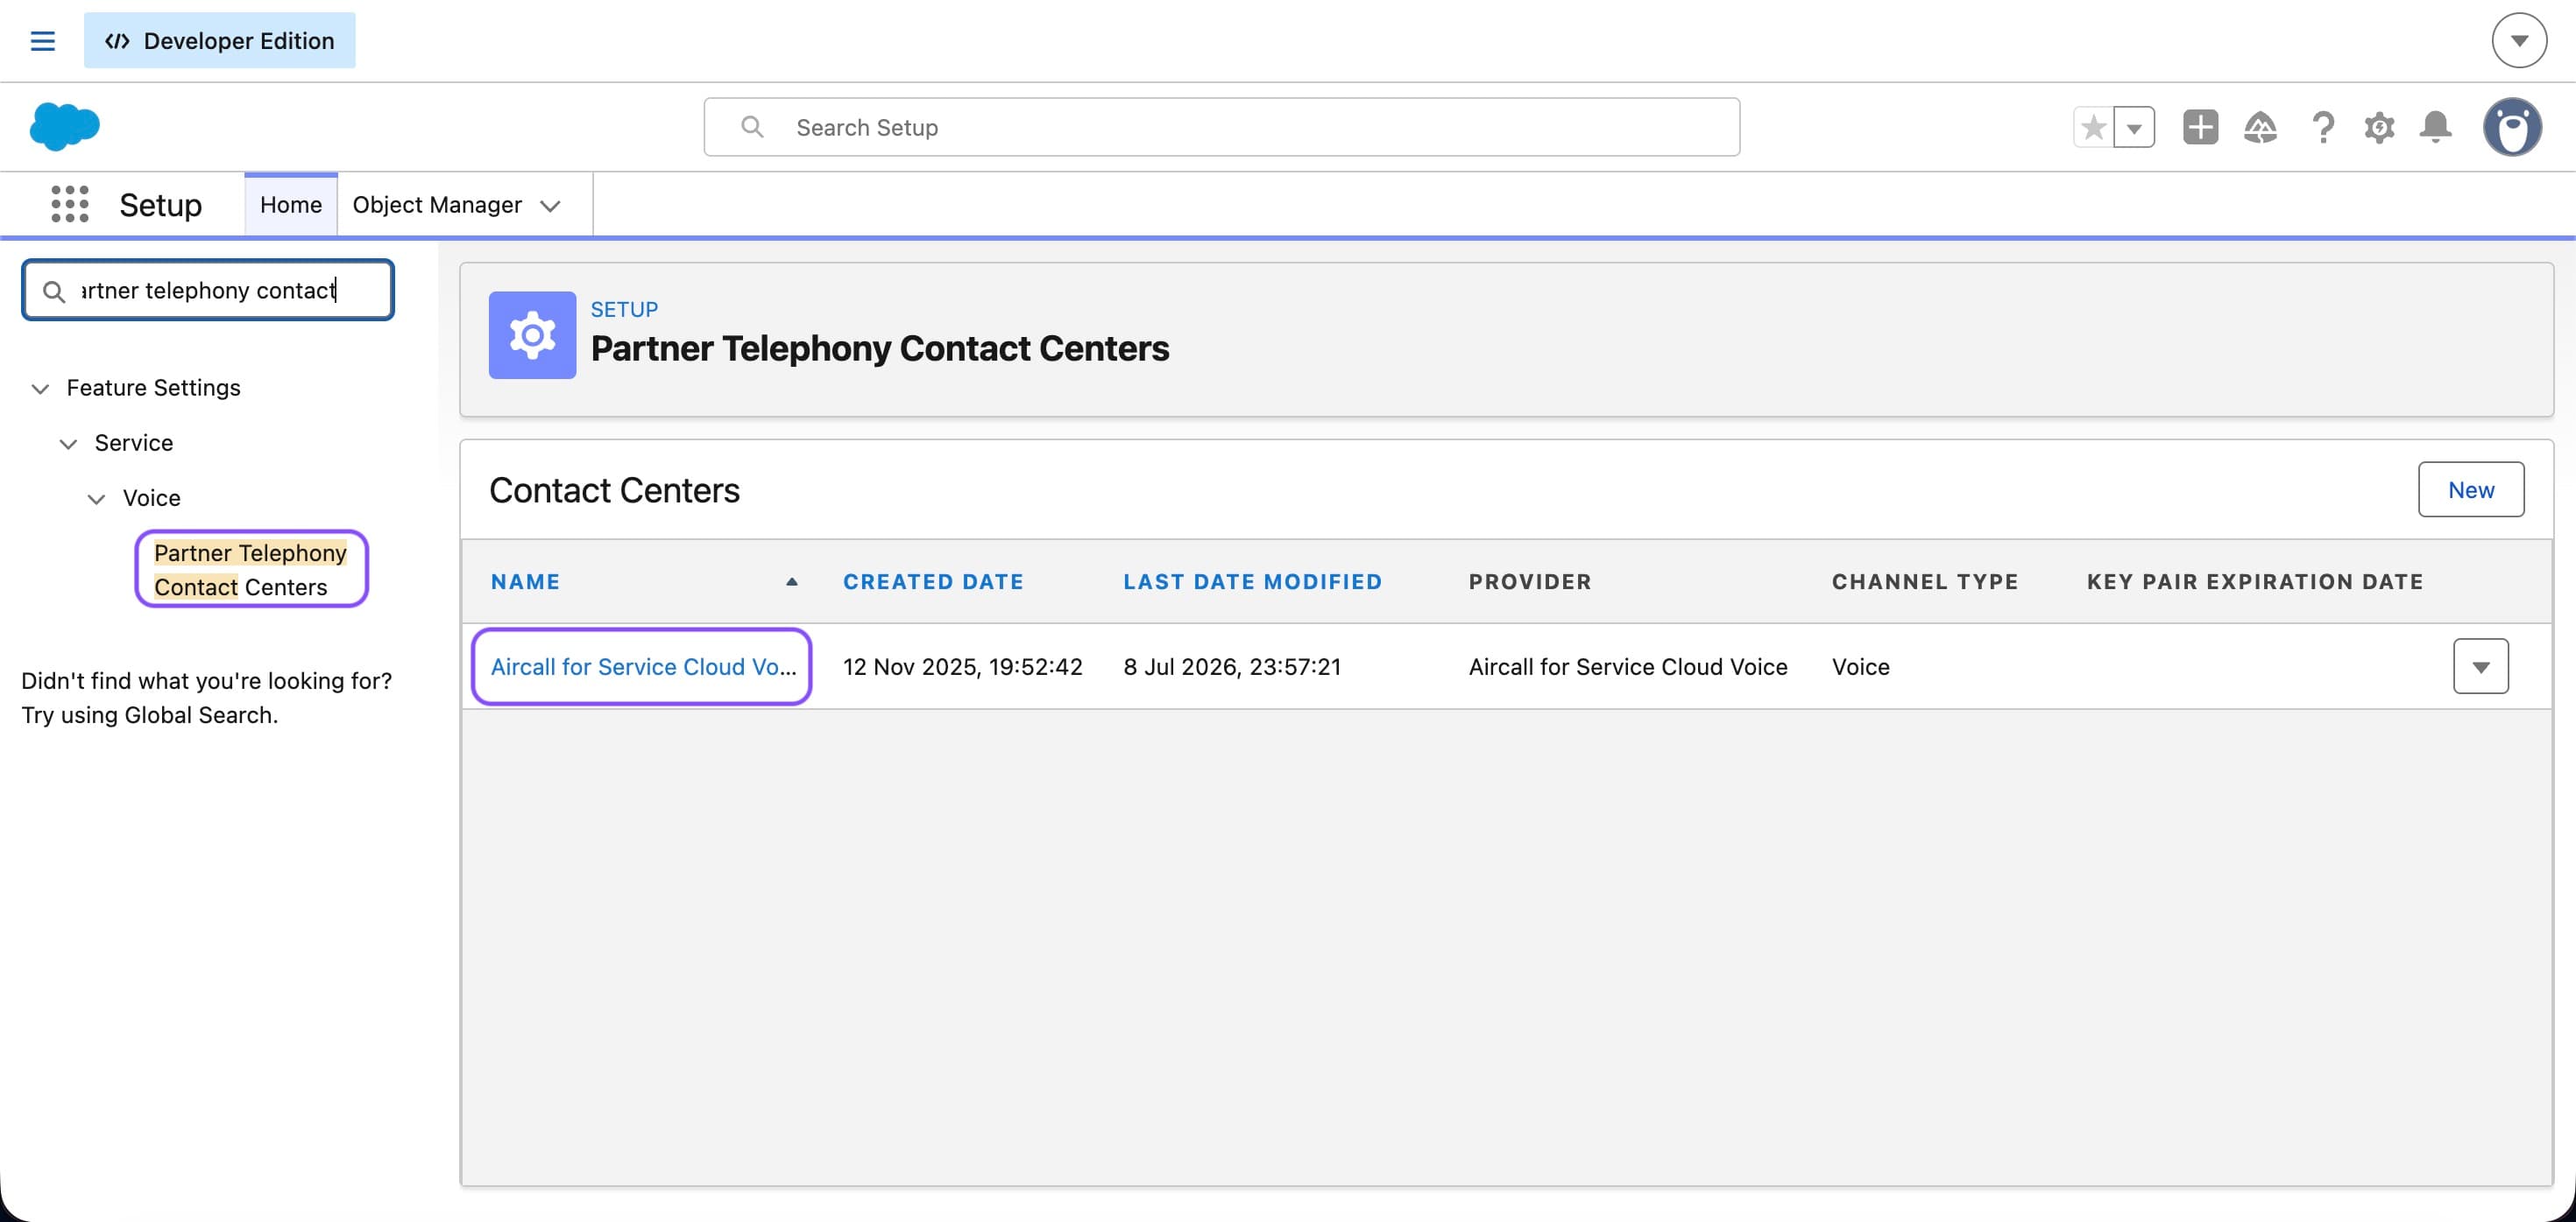The height and width of the screenshot is (1222, 2576).
Task: Focus the Search Setup field
Action: coord(1221,127)
